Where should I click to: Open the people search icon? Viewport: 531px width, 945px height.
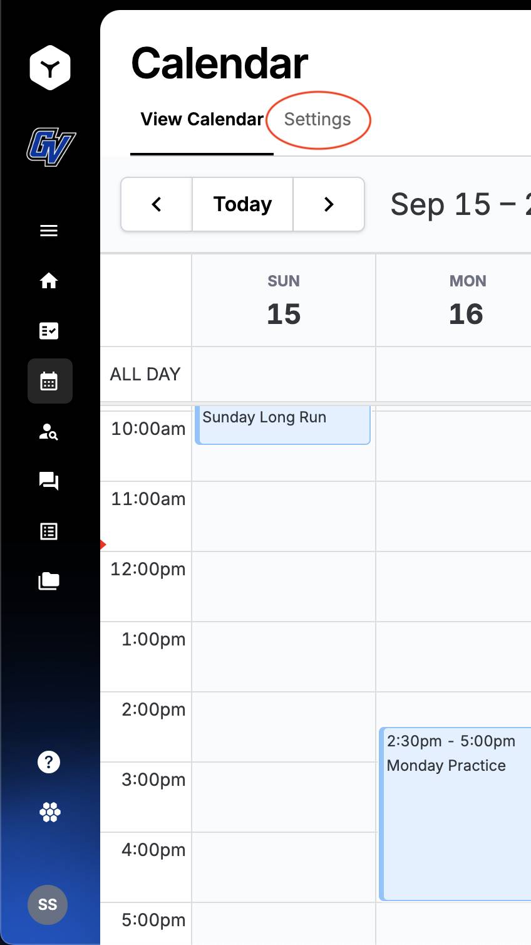point(49,431)
